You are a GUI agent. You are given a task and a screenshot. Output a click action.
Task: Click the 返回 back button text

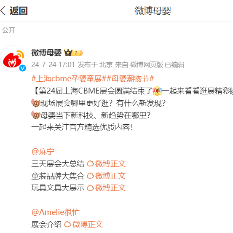[19, 11]
